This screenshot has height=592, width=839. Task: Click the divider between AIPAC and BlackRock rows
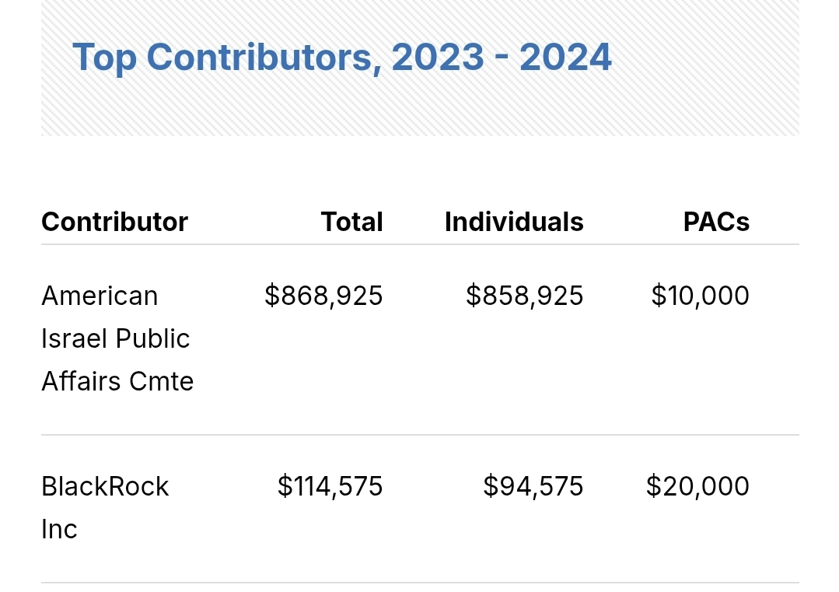[x=420, y=435]
